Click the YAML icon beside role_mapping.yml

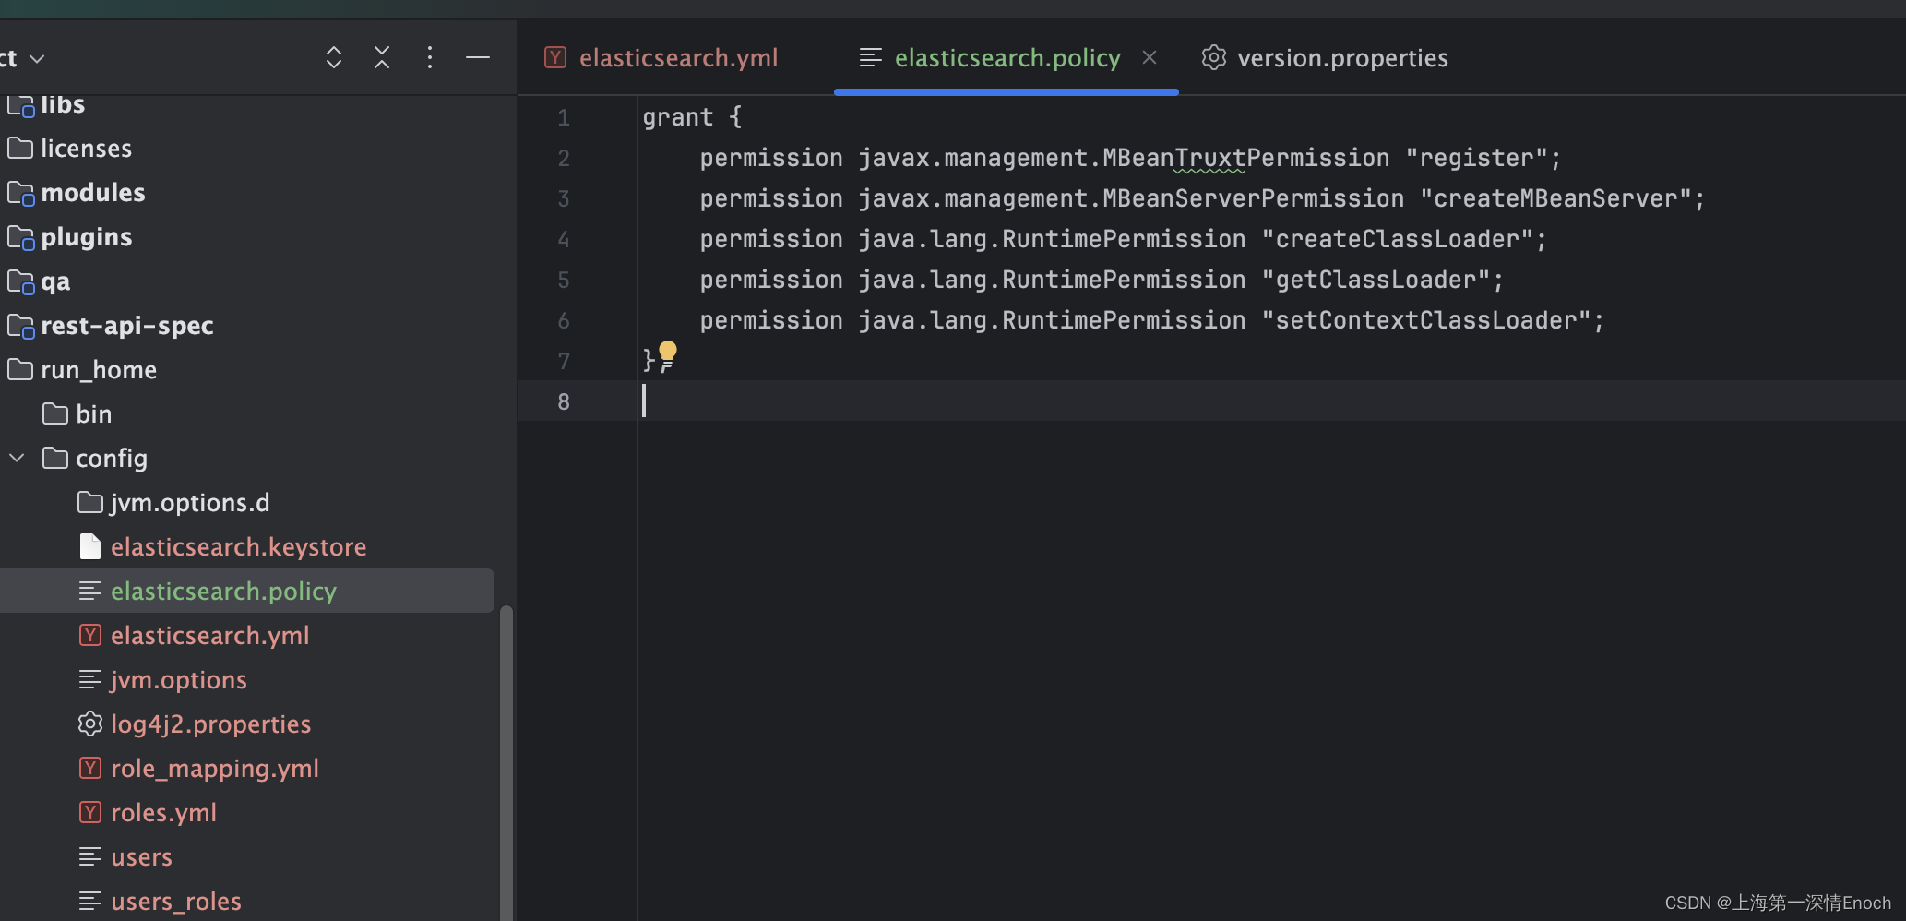pos(89,768)
